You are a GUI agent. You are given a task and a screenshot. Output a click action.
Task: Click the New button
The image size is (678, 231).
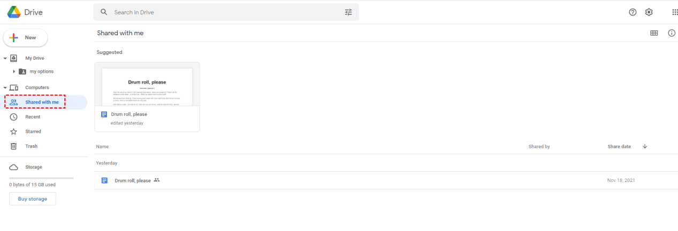click(26, 38)
